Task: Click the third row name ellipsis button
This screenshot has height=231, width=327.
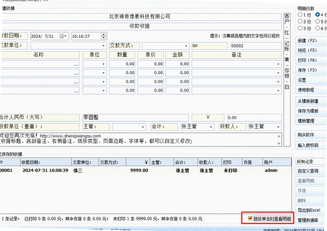Action: [76, 83]
